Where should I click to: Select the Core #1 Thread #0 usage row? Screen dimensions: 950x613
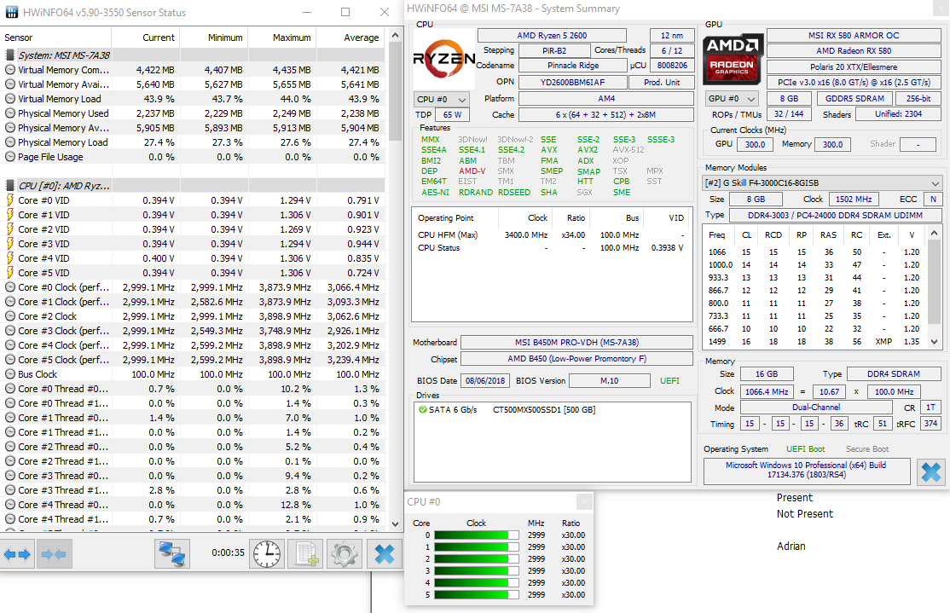(193, 418)
